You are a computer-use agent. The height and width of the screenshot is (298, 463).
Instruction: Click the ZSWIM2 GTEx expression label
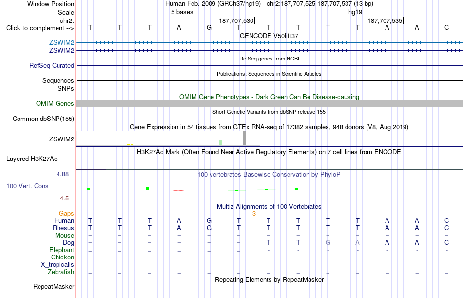(x=61, y=139)
